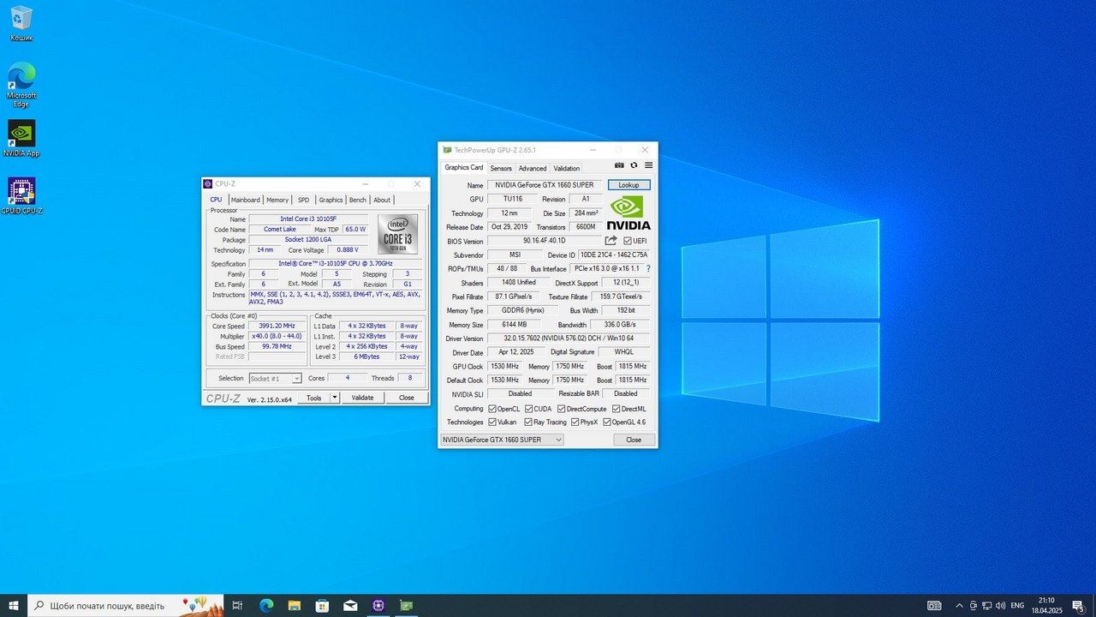1096x617 pixels.
Task: Open the GPU-Z hamburger menu
Action: pyautogui.click(x=648, y=165)
